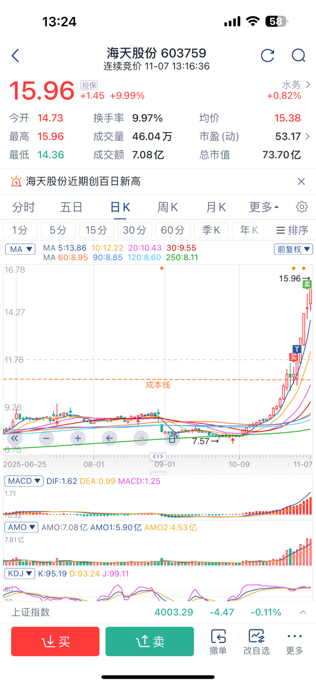Viewport: 316px width, 685px height.
Task: Open 水务 sector chevron
Action: coord(308,84)
